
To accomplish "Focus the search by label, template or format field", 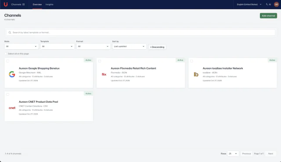I will point(140,32).
